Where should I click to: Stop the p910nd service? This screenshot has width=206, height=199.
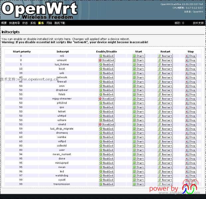pos(191,103)
